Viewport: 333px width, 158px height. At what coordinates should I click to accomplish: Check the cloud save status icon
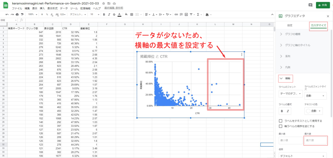tap(114, 4)
